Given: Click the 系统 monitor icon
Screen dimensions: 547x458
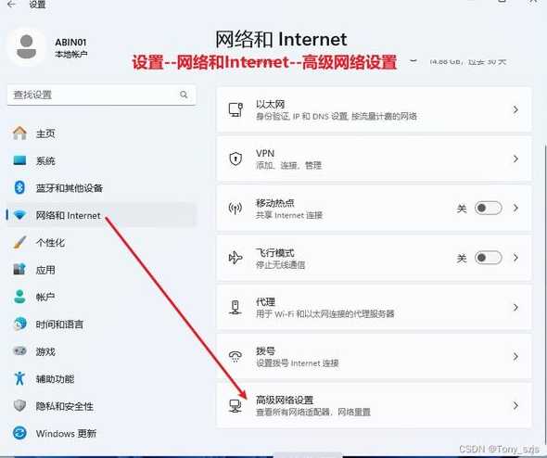Looking at the screenshot, I should pyautogui.click(x=19, y=160).
